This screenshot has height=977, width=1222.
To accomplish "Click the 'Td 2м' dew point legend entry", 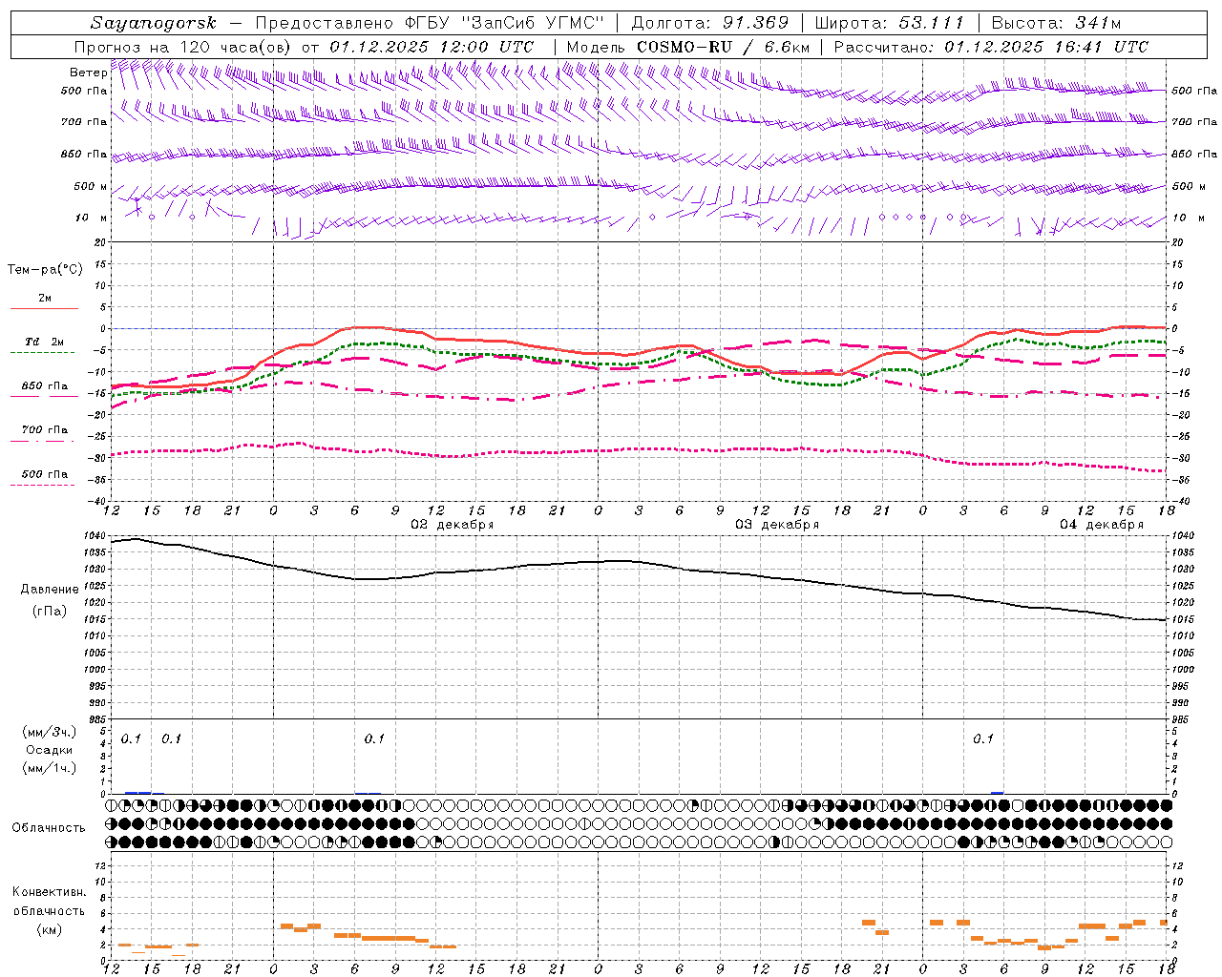I will pos(44,342).
